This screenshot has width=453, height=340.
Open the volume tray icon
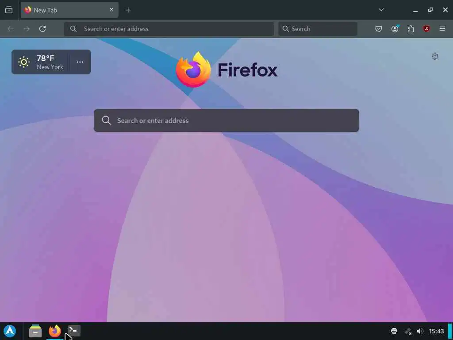420,331
